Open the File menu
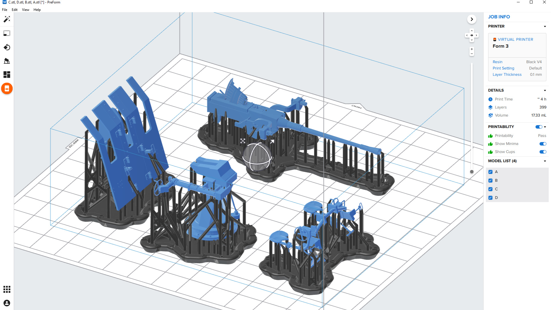Image resolution: width=551 pixels, height=310 pixels. pos(5,10)
